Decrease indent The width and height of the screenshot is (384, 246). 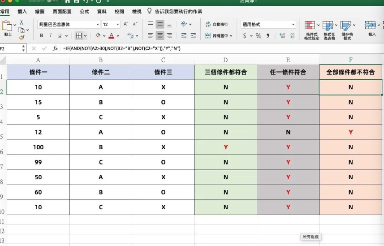[x=184, y=36]
